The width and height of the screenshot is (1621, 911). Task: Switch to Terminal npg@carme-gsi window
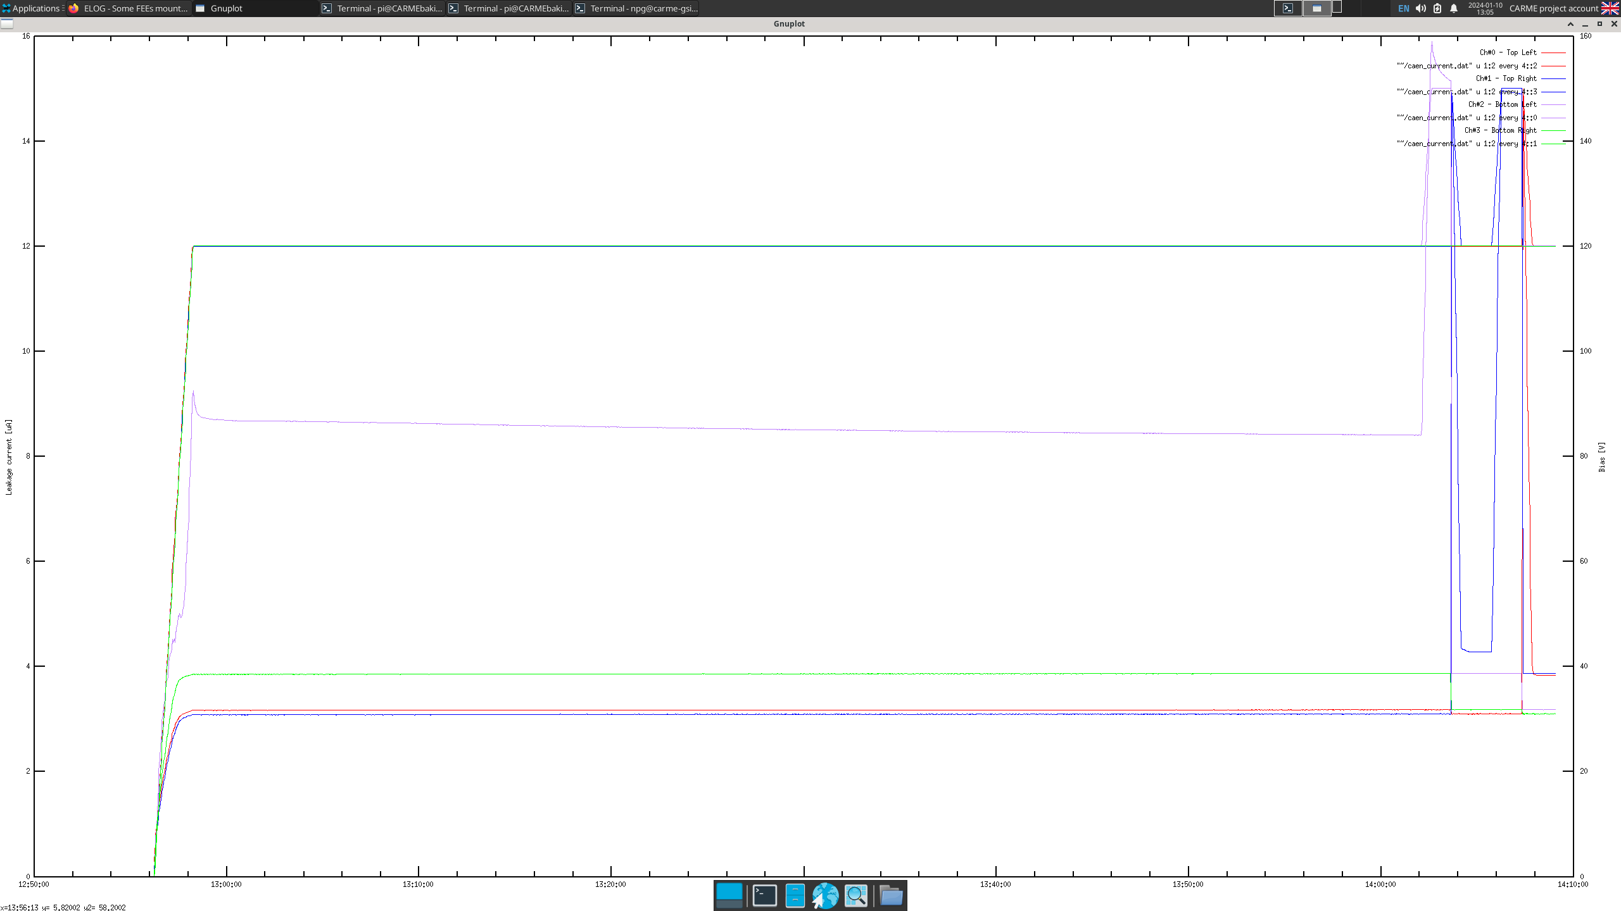tap(636, 8)
